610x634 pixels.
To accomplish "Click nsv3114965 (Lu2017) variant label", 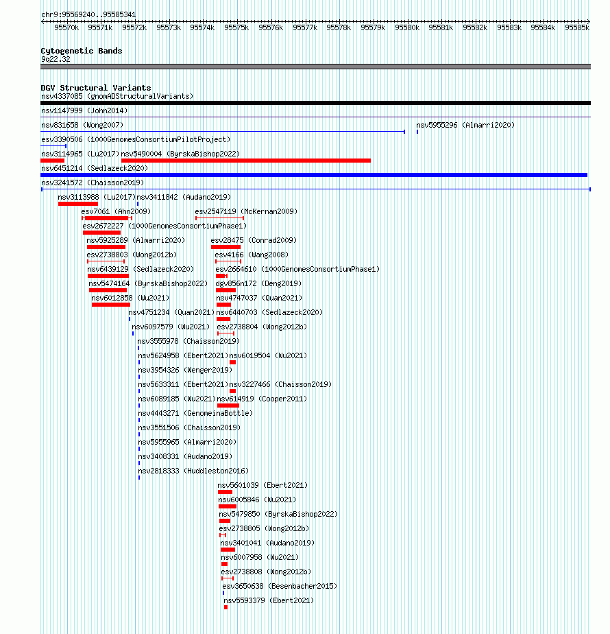I will click(80, 154).
